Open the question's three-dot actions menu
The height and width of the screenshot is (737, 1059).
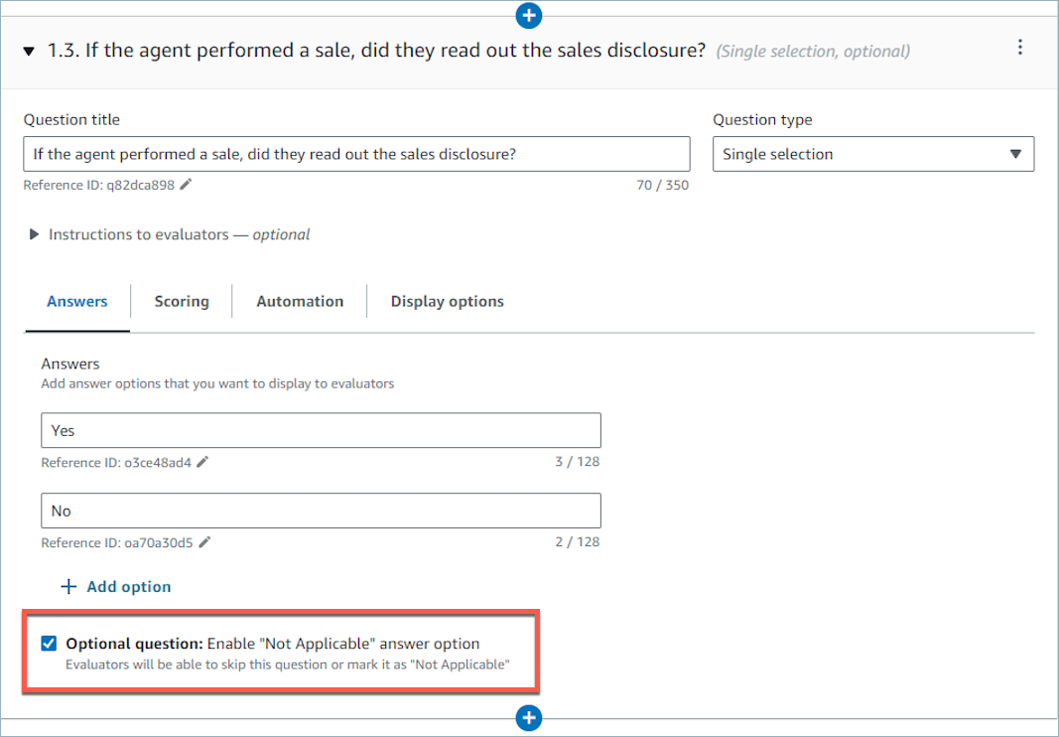tap(1020, 47)
